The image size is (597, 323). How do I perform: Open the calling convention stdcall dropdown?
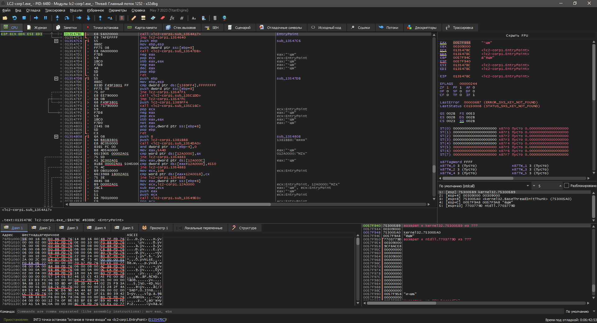click(484, 186)
